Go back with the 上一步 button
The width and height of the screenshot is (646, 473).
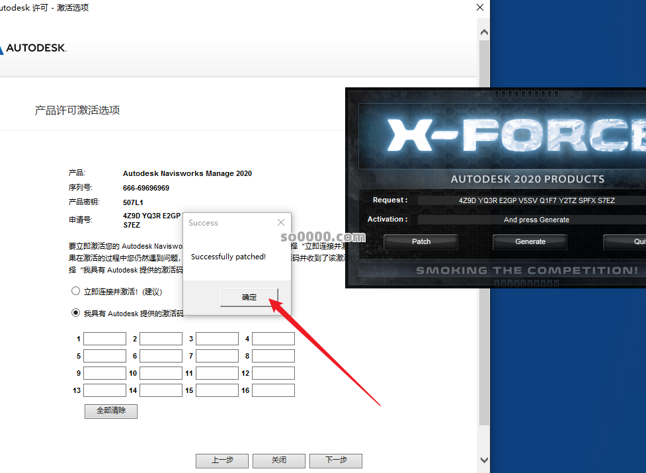coord(222,460)
